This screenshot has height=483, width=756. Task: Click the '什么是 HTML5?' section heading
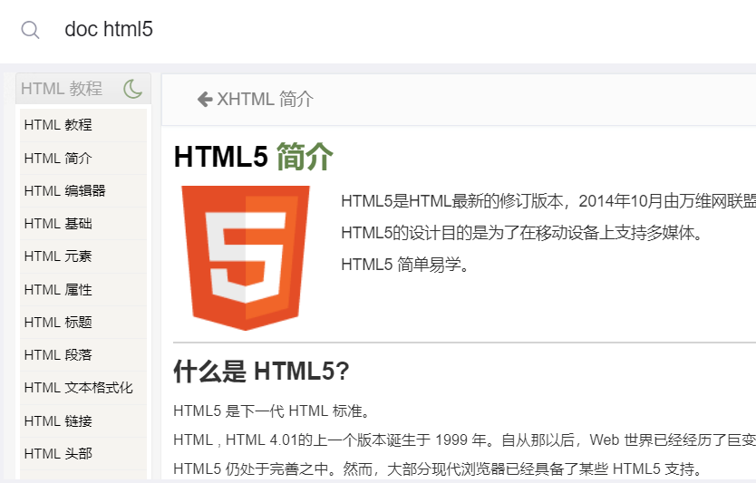(261, 372)
